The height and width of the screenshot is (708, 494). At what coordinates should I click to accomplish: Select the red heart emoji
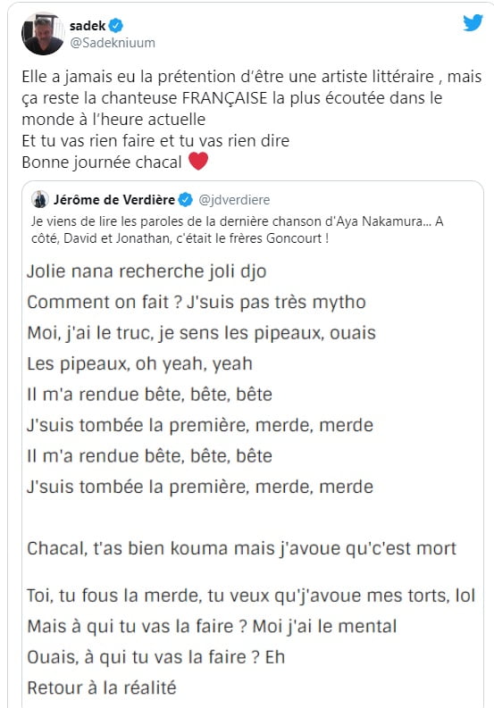[x=198, y=162]
